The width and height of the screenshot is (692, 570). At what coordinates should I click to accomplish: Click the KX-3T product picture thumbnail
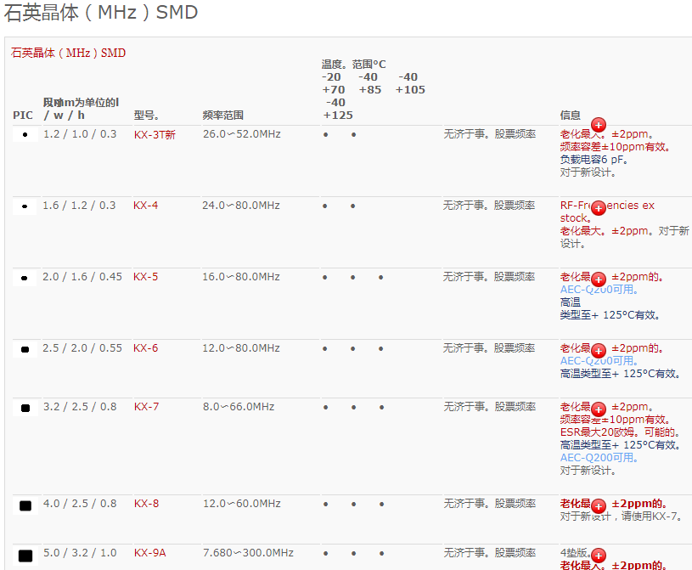click(x=23, y=133)
